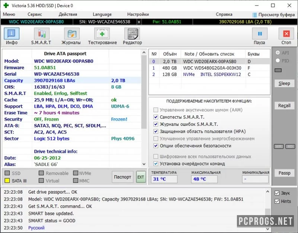Select drive 1 WDC WDS480G2G0A-00JH30 row
Image resolution: width=298 pixels, height=233 pixels.
pos(209,68)
